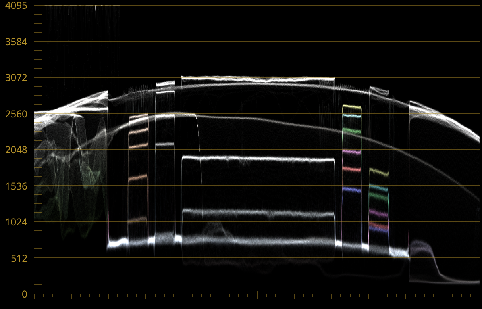Screen dimensions: 482x309
Task: Pick the magenta trace just below 2048
Action: (x=352, y=152)
